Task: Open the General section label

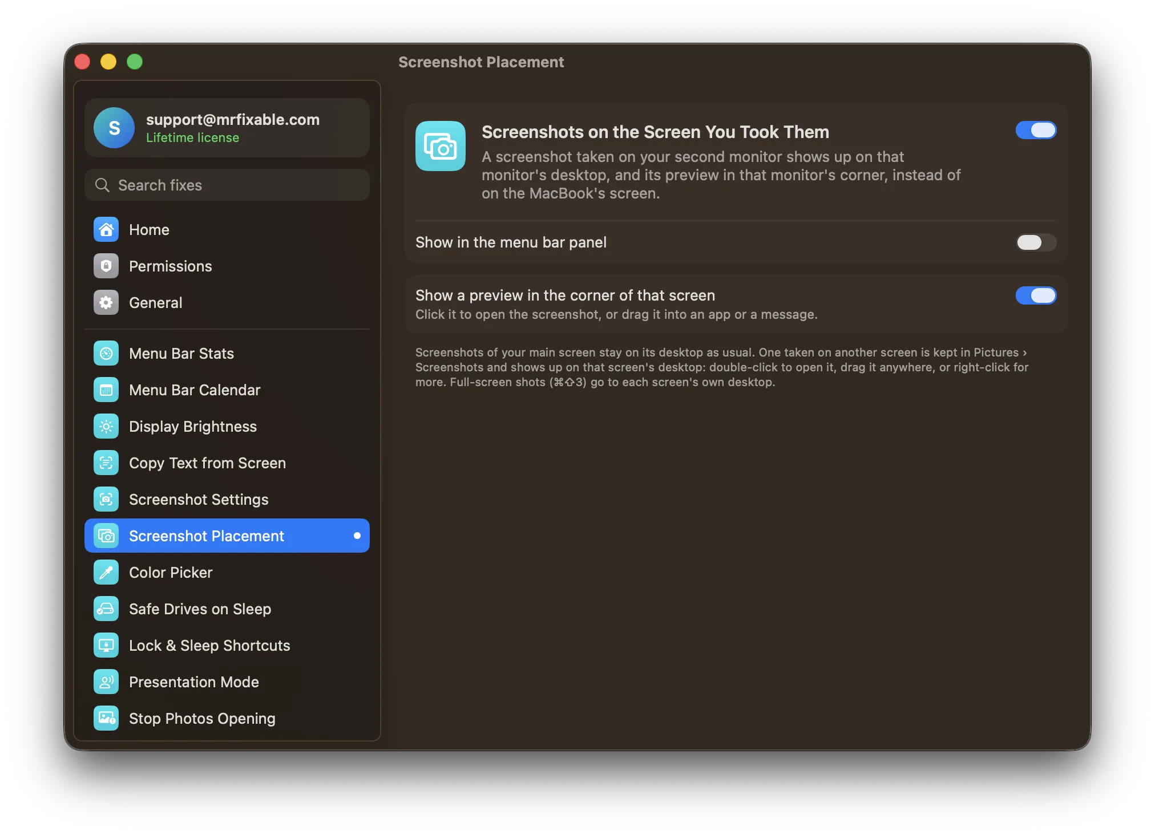Action: click(x=156, y=303)
